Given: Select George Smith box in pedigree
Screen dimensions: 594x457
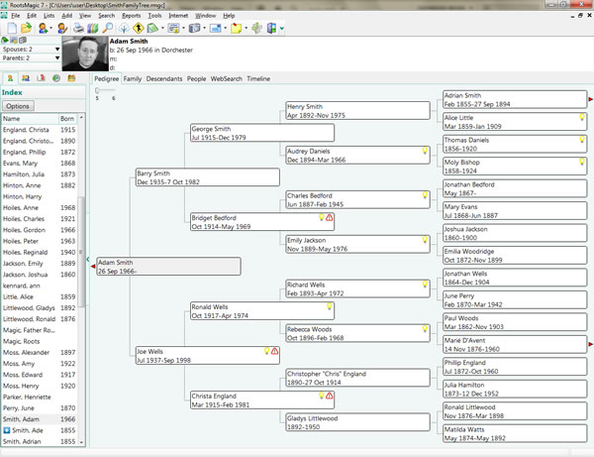Looking at the screenshot, I should (x=262, y=133).
